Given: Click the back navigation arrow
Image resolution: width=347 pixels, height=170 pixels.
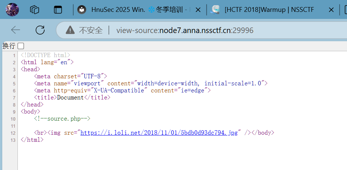Looking at the screenshot, I should (16, 30).
